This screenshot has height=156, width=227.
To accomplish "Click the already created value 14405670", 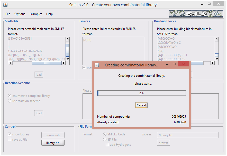I will pyautogui.click(x=180, y=122).
